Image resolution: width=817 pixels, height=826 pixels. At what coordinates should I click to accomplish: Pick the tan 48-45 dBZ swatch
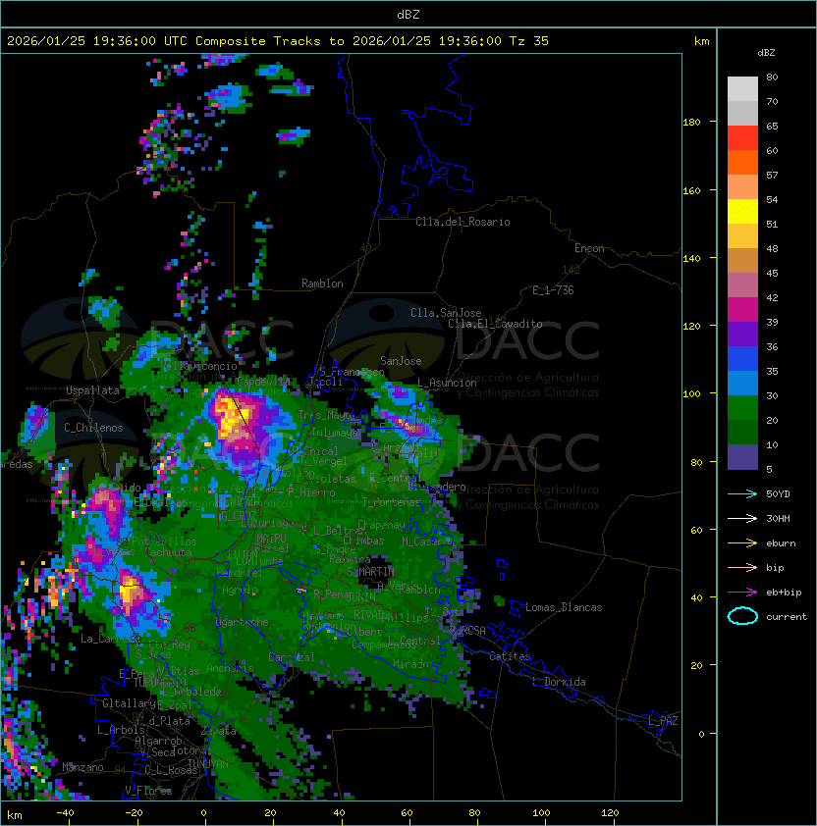742,261
